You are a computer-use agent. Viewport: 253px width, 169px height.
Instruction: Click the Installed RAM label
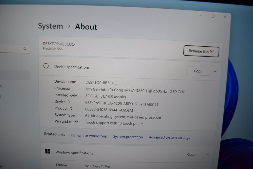[66, 95]
